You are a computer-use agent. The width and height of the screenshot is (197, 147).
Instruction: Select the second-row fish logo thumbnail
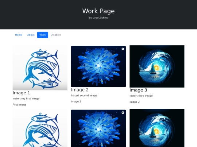click(40, 128)
